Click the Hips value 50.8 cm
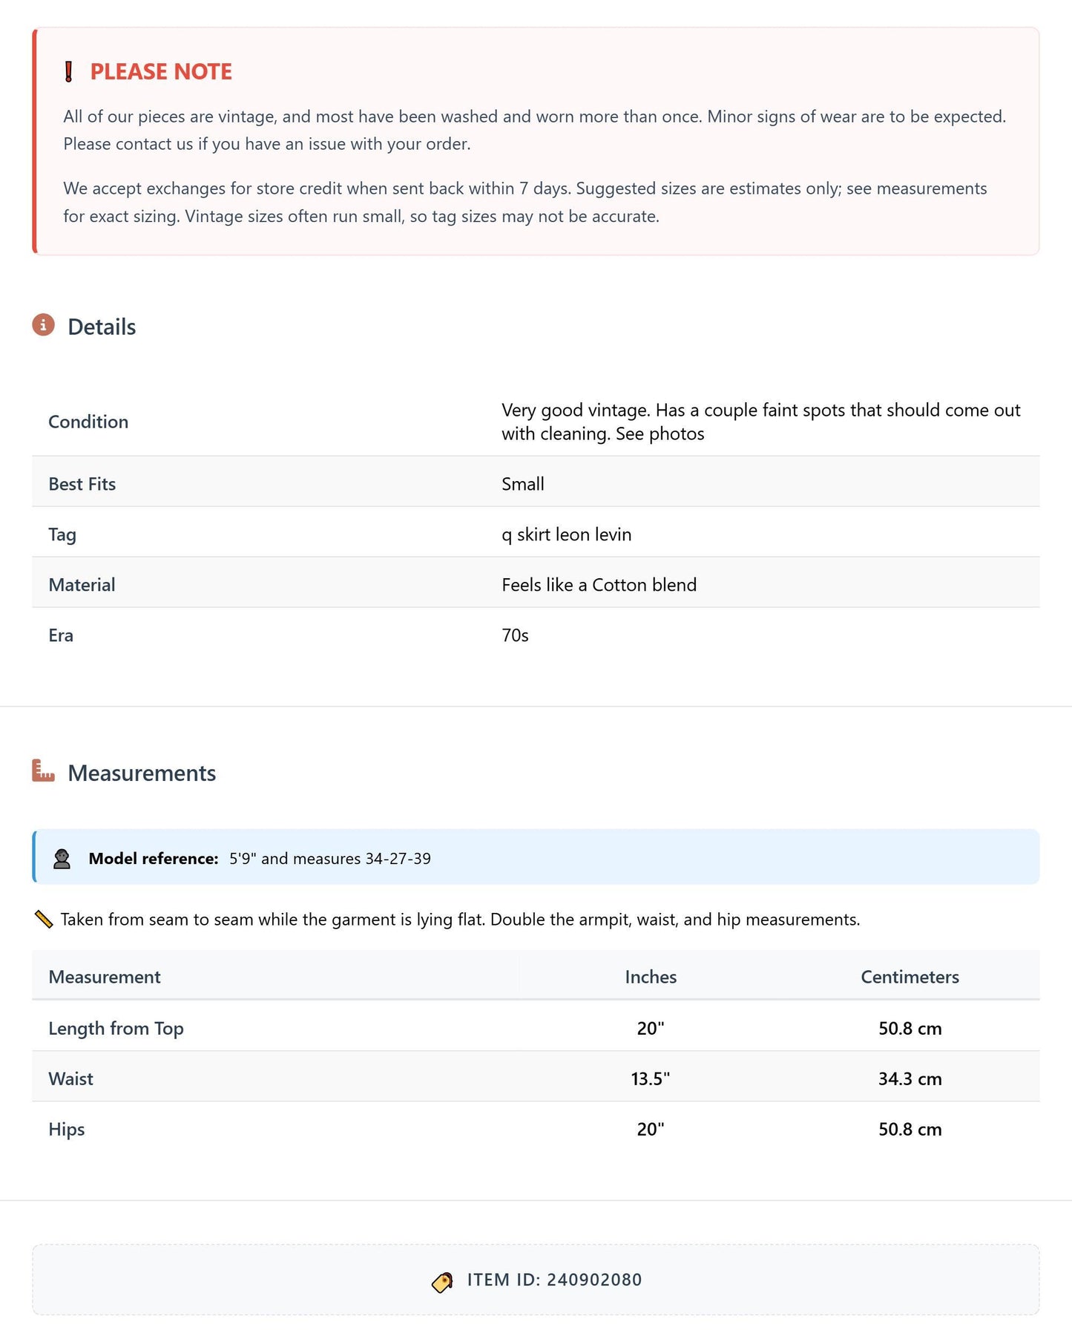 click(x=910, y=1129)
